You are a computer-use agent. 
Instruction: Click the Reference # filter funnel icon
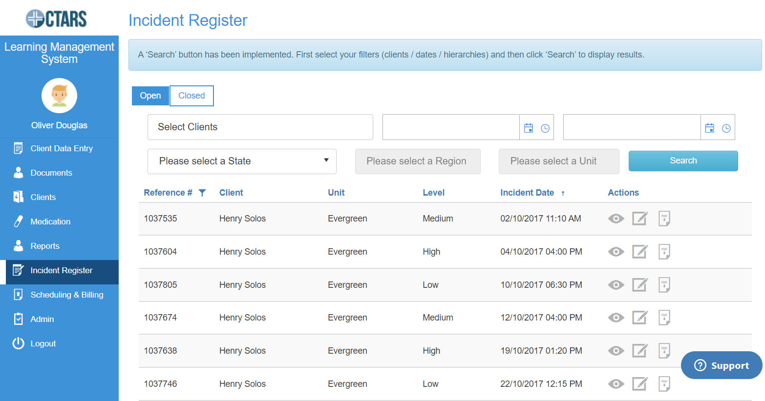tap(202, 193)
